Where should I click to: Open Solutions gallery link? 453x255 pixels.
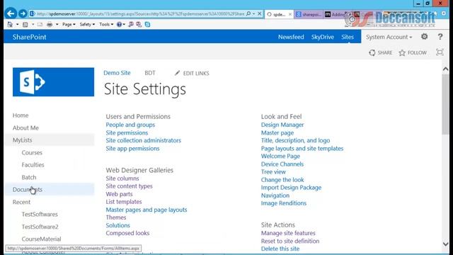coord(118,225)
